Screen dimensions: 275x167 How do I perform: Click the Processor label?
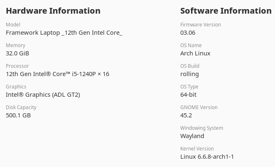(x=17, y=66)
